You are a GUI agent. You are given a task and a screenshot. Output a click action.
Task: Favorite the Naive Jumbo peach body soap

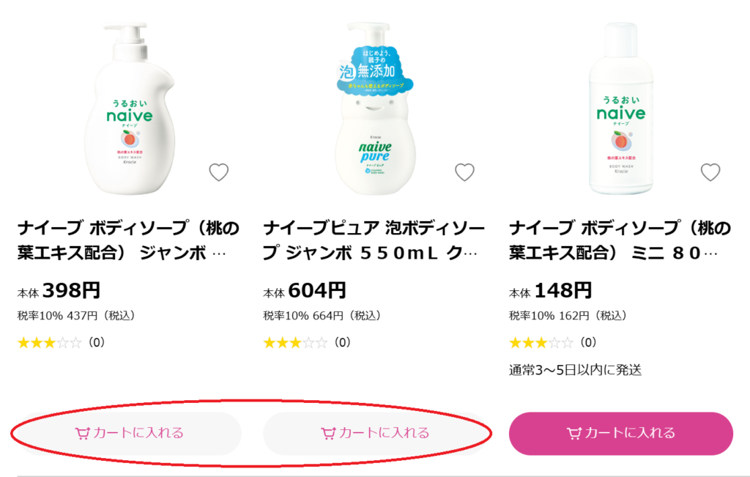(x=219, y=172)
